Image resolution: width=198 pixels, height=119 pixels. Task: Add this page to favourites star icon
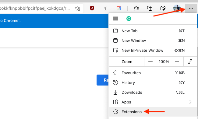pyautogui.click(x=77, y=9)
